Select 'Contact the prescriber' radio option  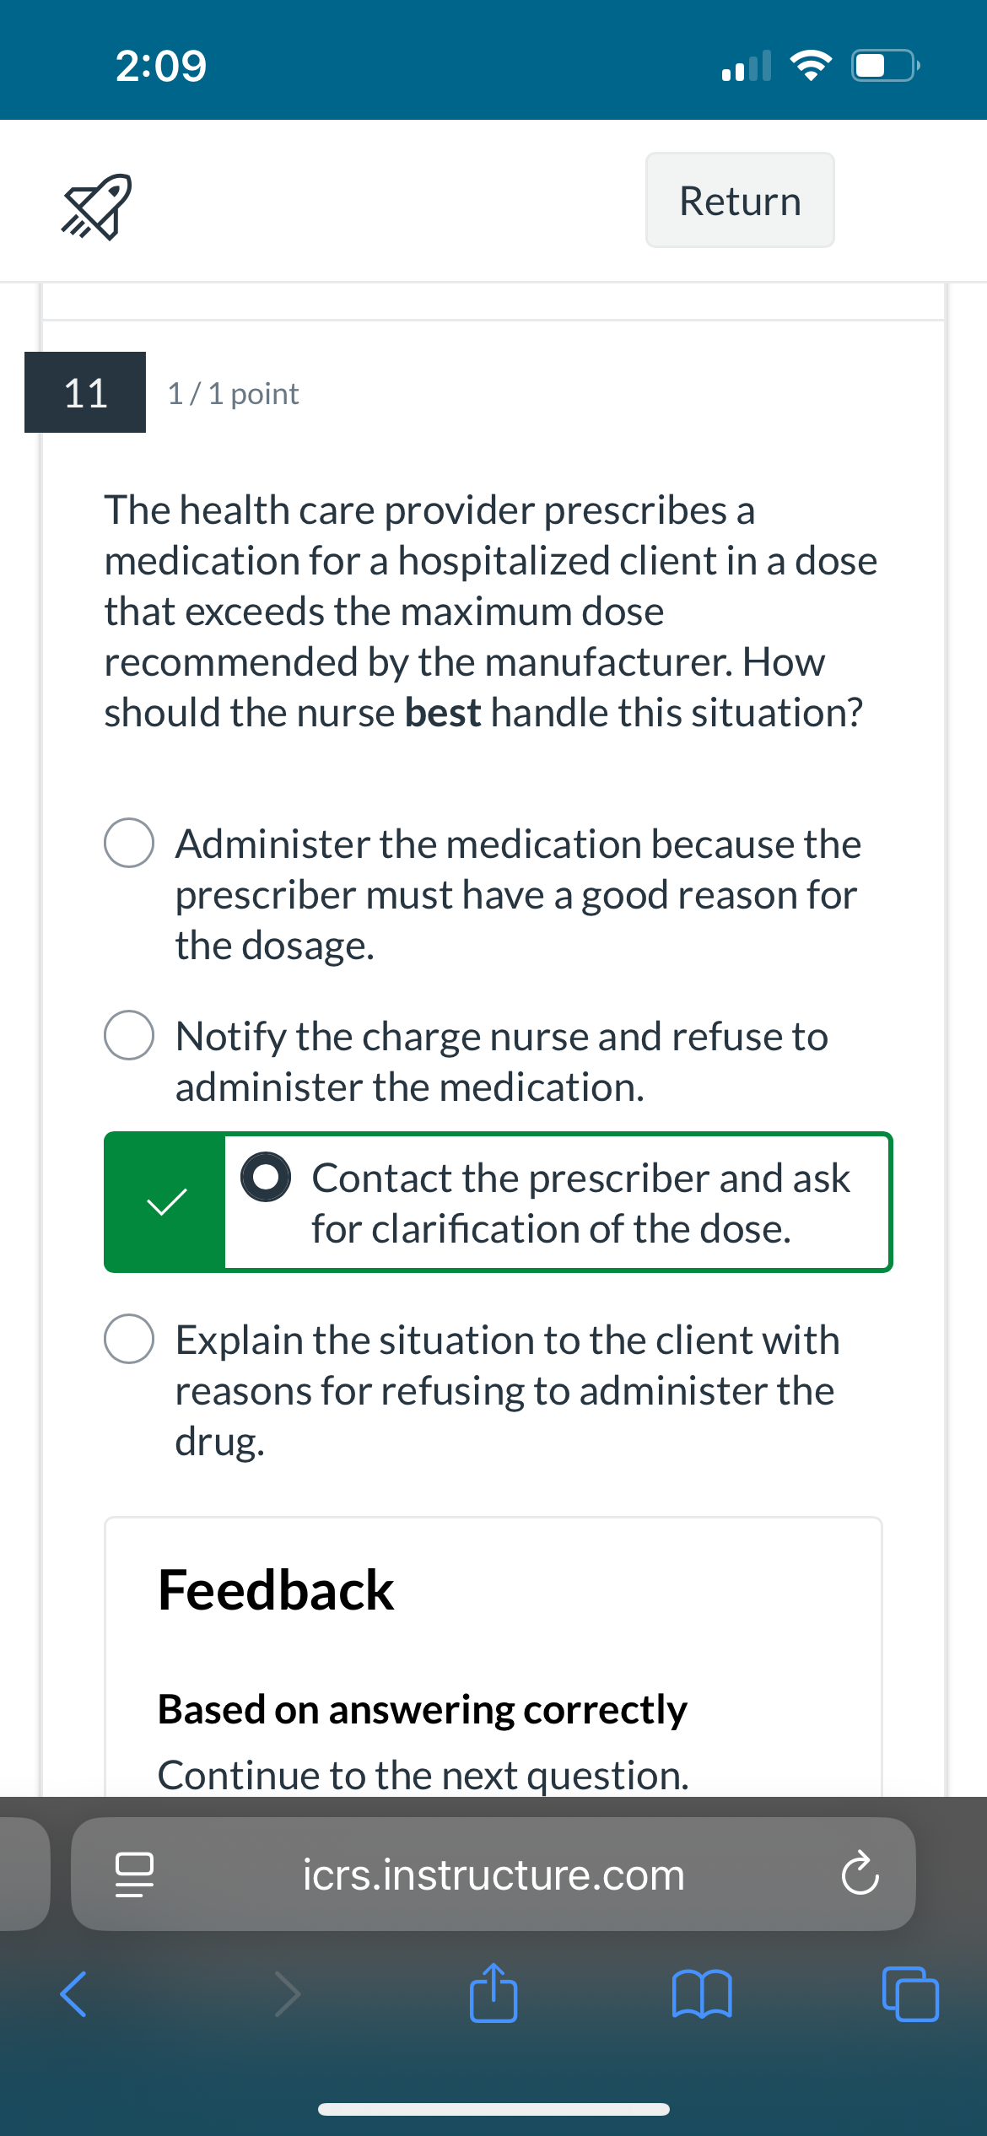(266, 1176)
